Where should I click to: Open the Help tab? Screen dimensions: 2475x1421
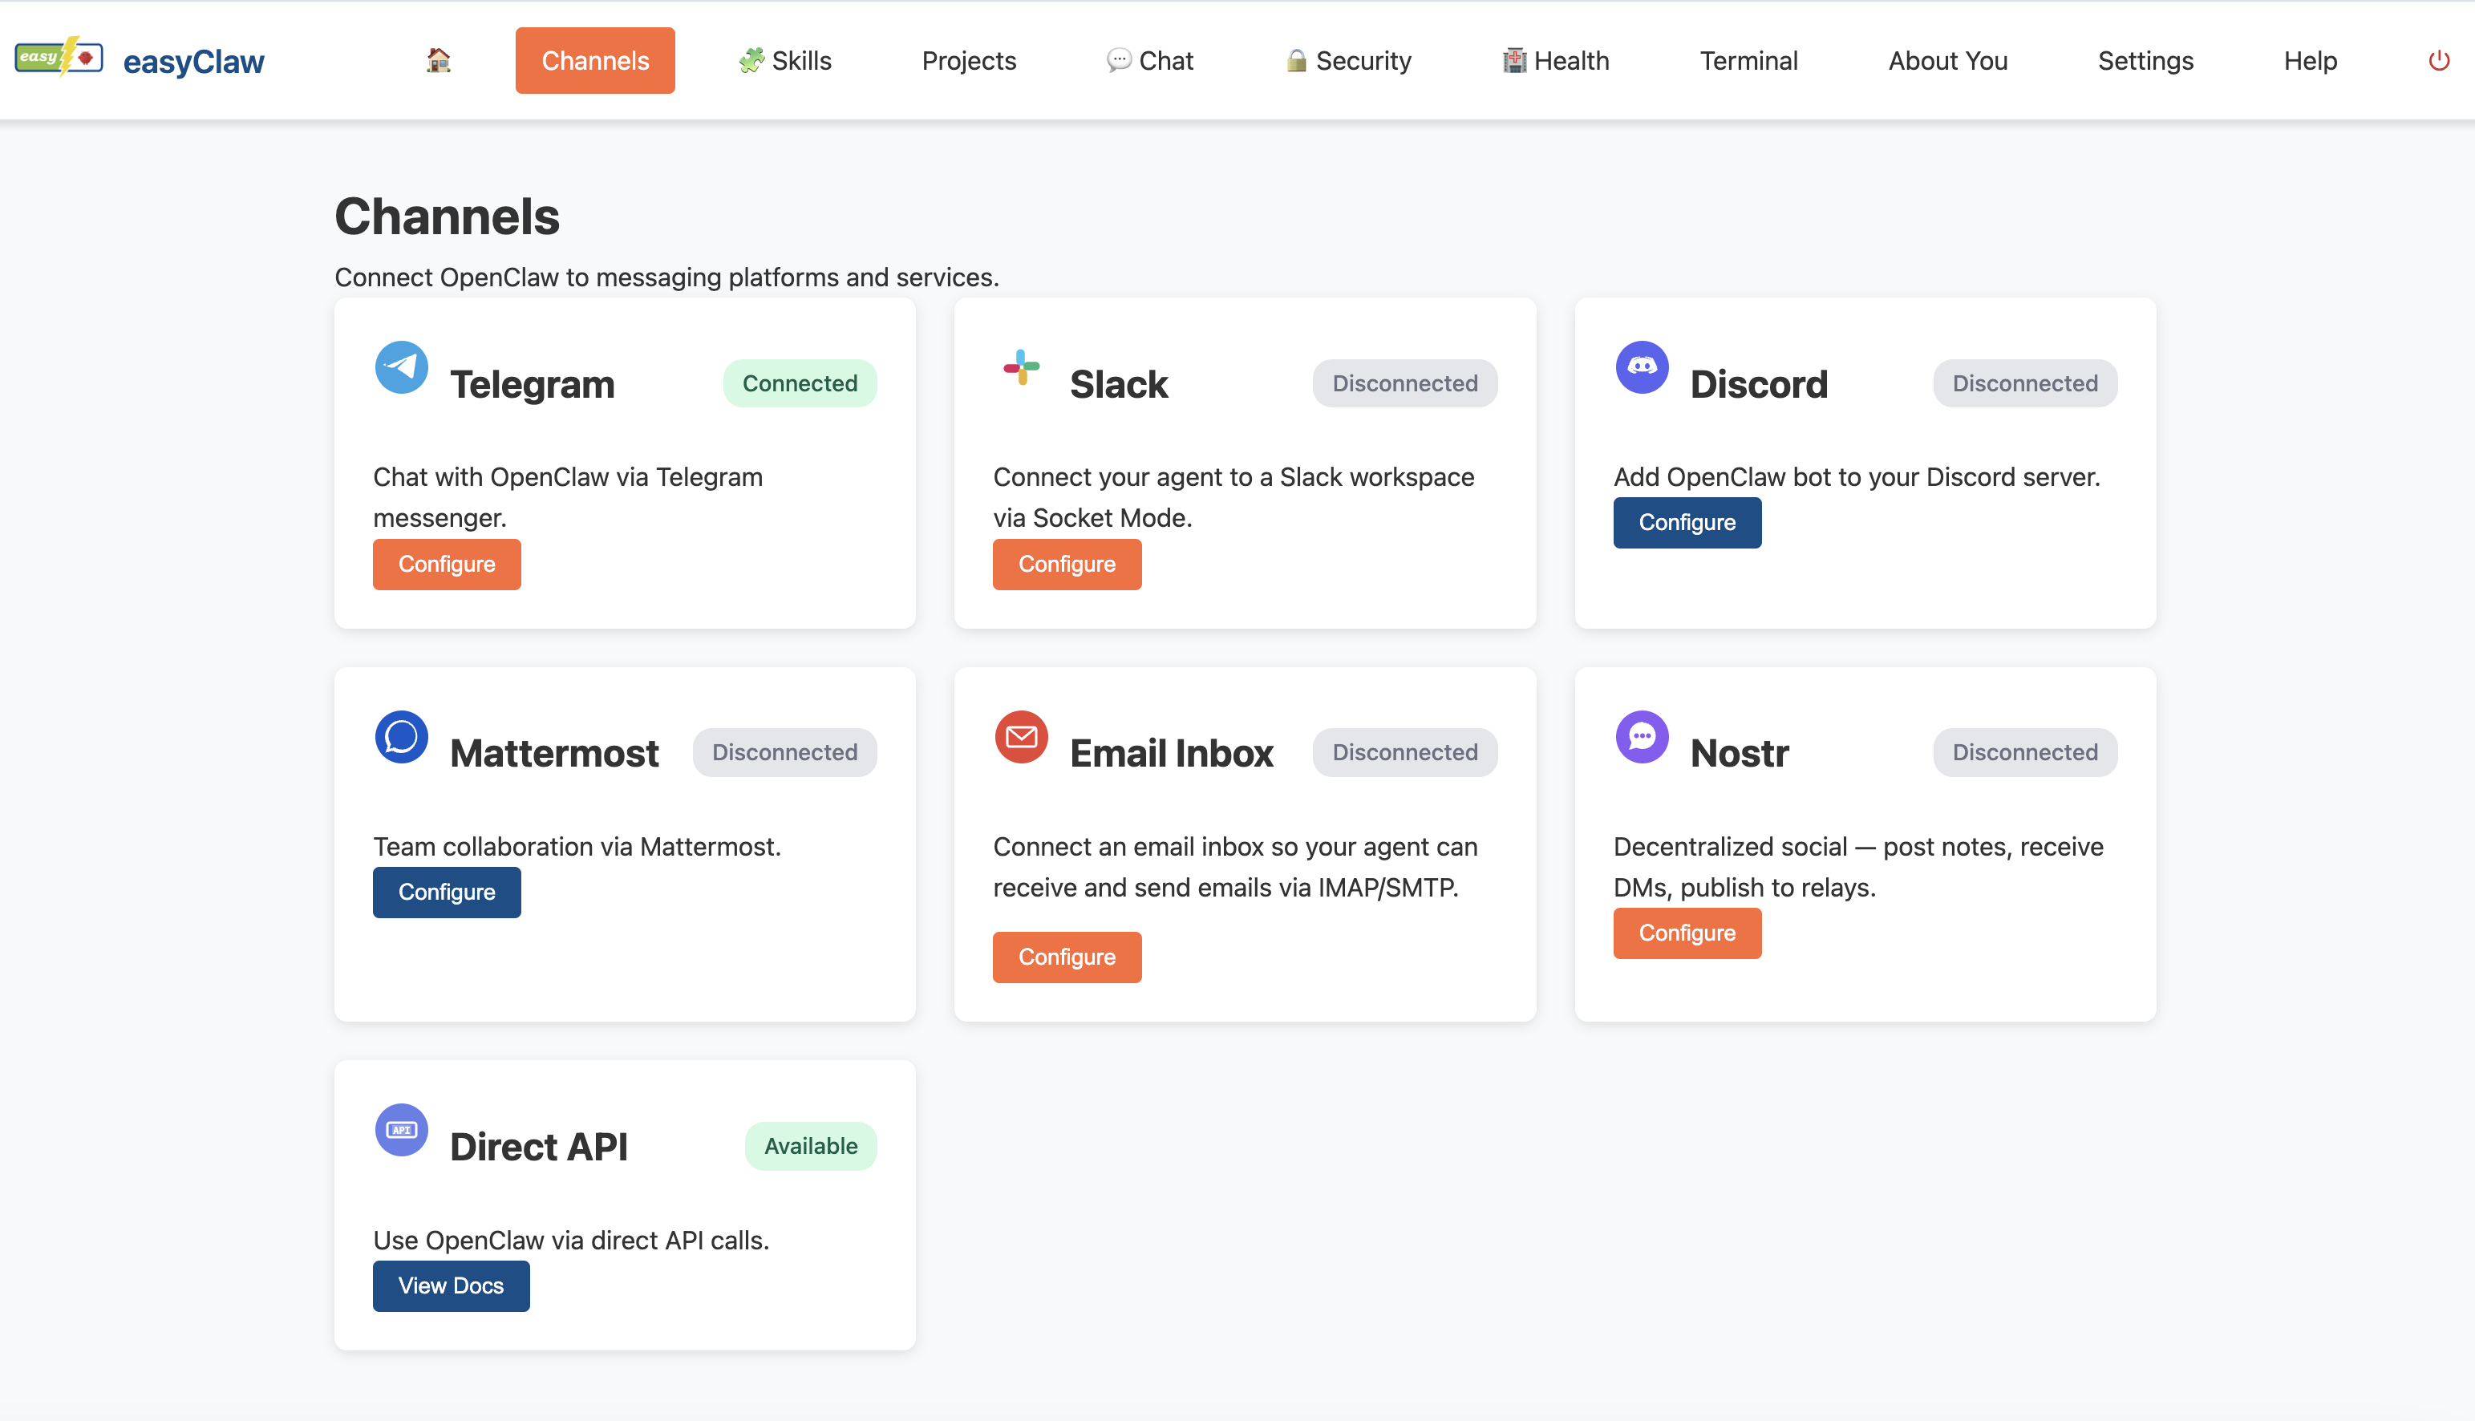pyautogui.click(x=2310, y=60)
